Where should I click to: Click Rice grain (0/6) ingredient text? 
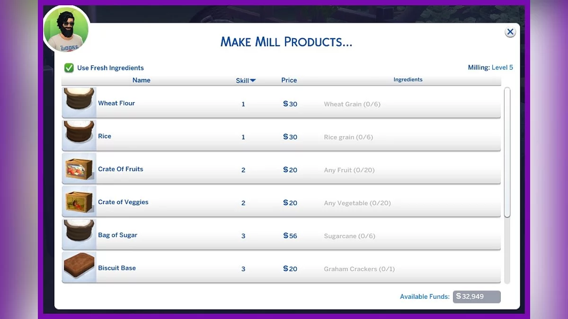point(348,137)
